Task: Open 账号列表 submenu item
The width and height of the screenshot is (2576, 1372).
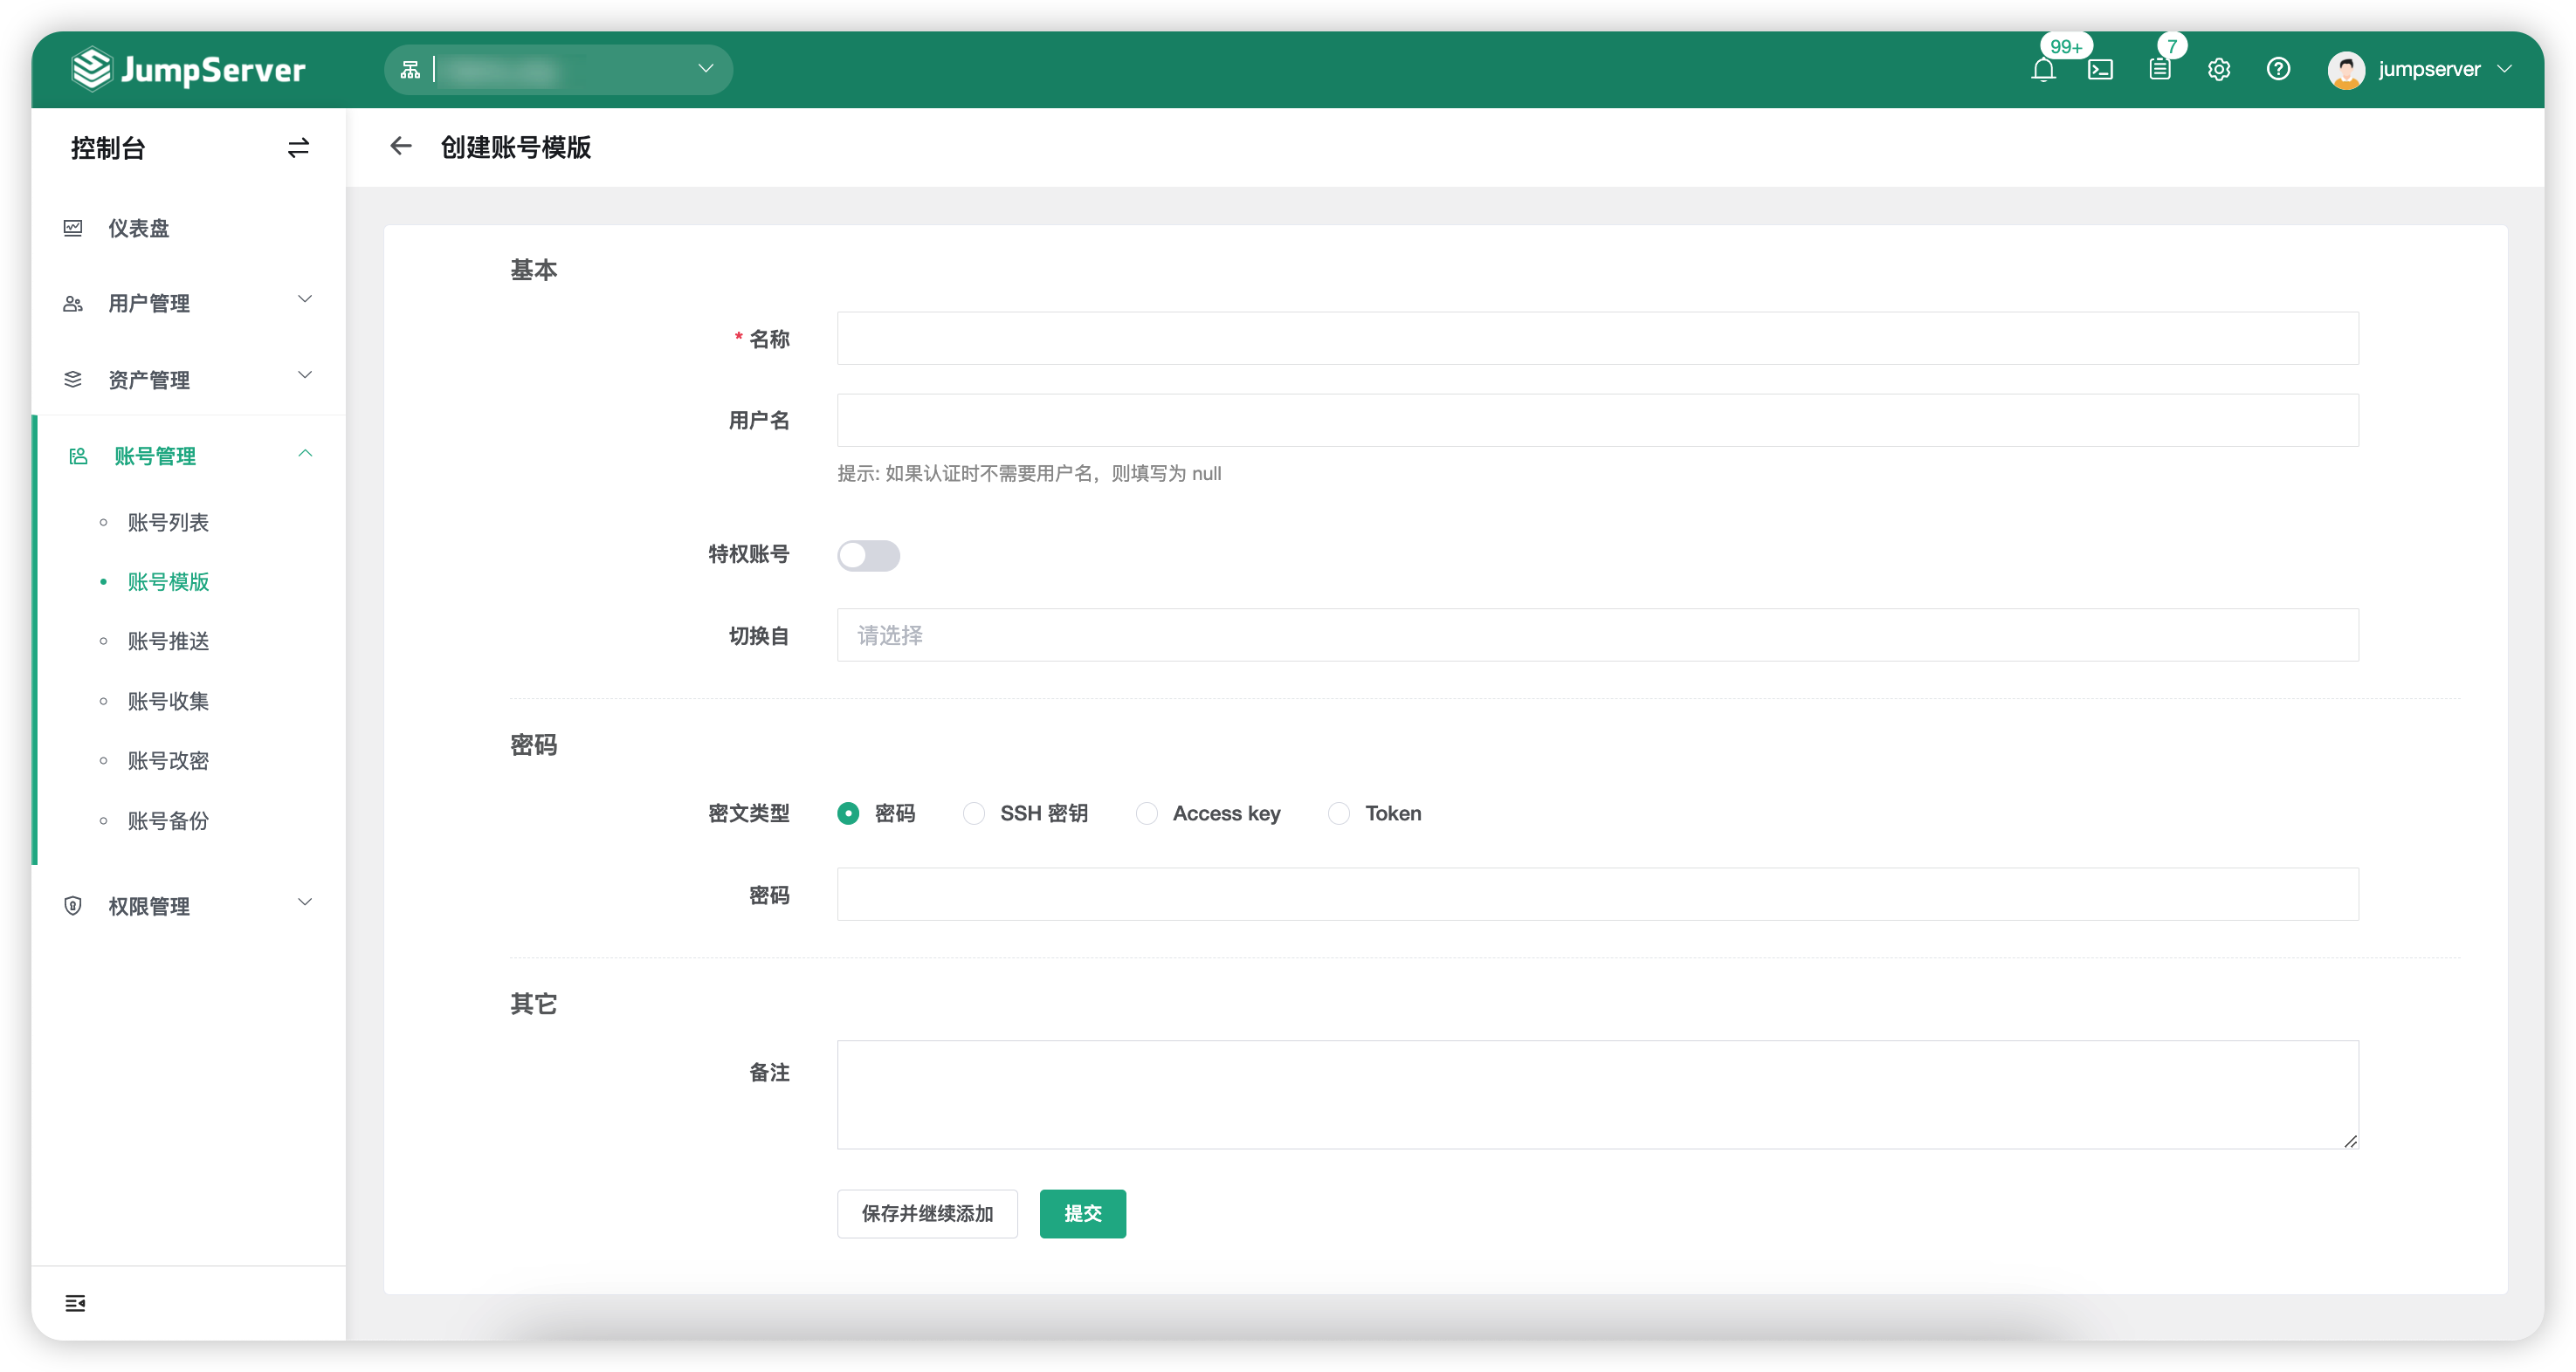Action: (168, 522)
